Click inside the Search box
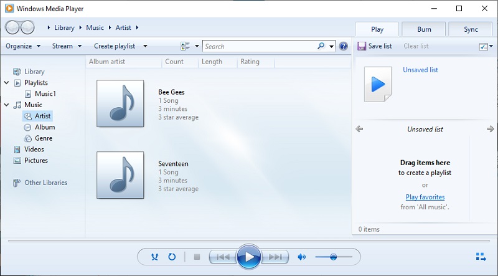This screenshot has height=276, width=498. tap(260, 47)
